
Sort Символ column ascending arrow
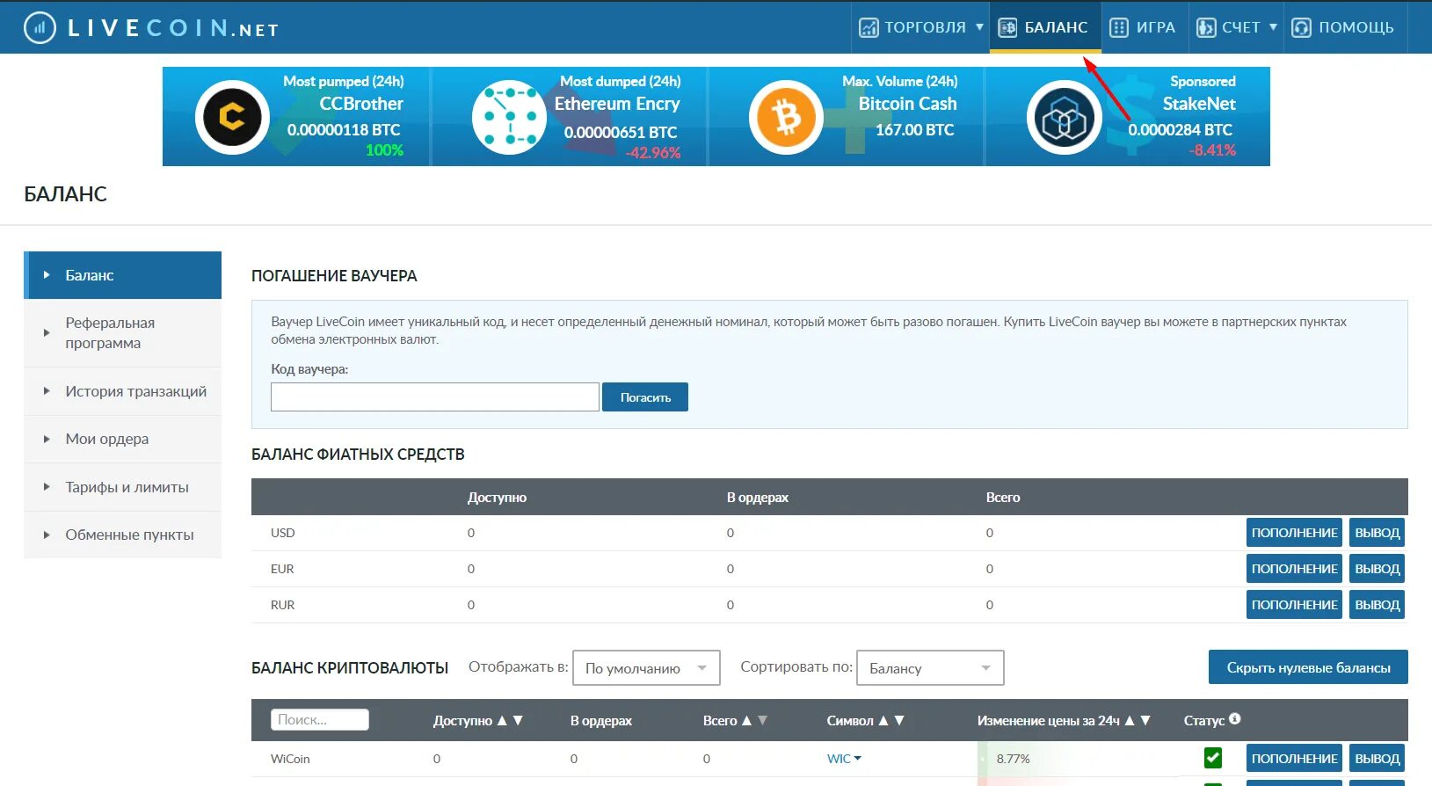(x=883, y=720)
